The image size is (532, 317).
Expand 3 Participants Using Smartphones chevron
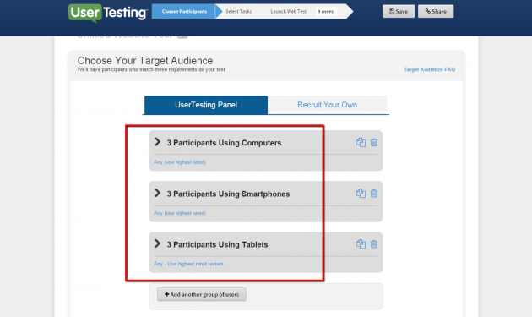[x=157, y=193]
